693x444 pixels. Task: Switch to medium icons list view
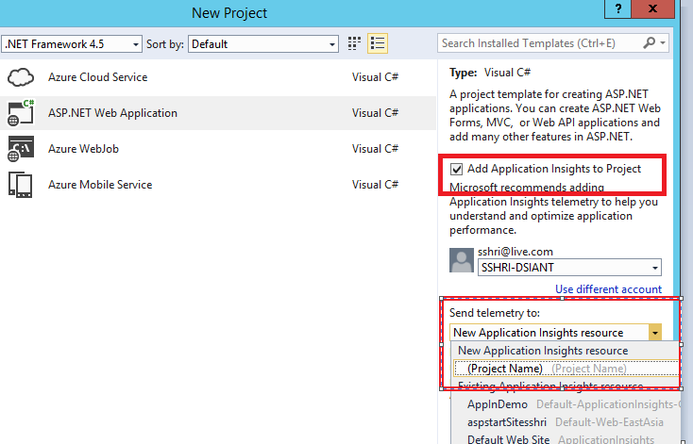click(378, 43)
